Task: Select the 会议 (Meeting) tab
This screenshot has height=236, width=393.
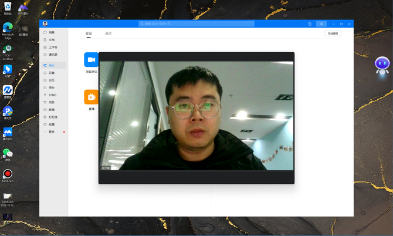Action: (89, 33)
